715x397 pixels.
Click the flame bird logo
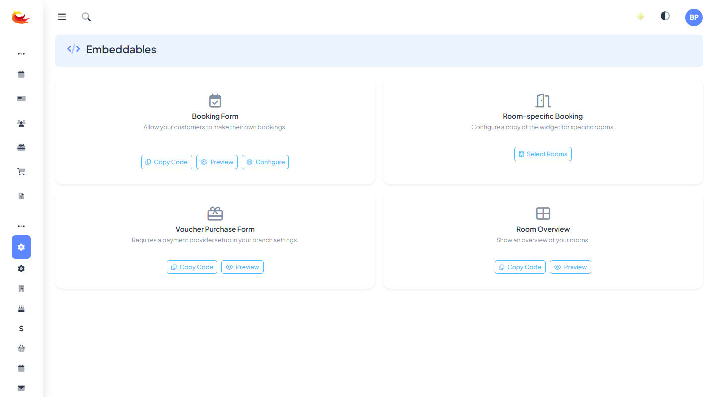click(x=21, y=18)
